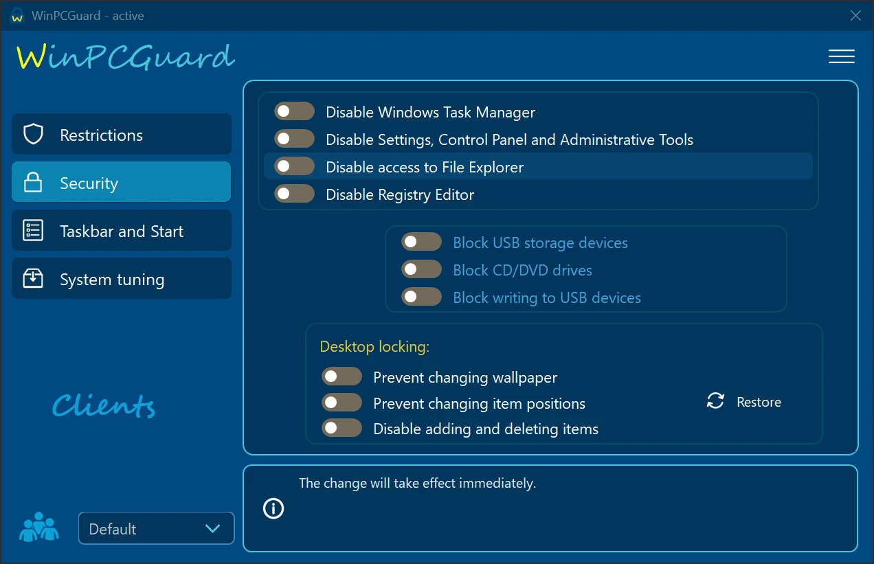
Task: Click the list icon beside Taskbar and Start
Action: [33, 231]
